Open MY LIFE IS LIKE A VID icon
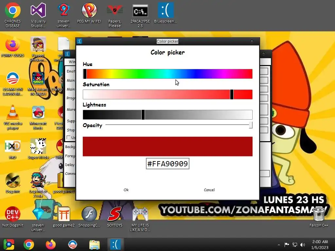 click(140, 219)
